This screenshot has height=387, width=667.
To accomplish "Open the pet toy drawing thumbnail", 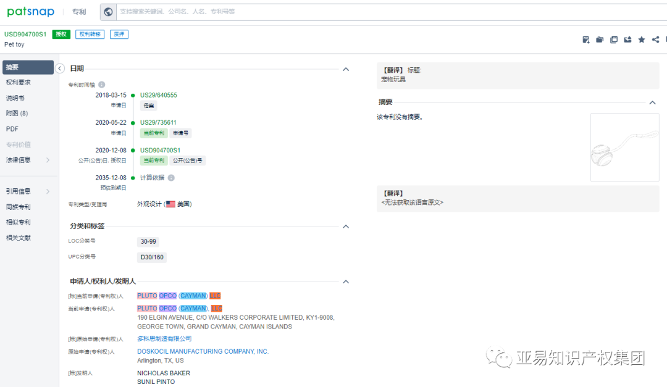I will coord(625,148).
